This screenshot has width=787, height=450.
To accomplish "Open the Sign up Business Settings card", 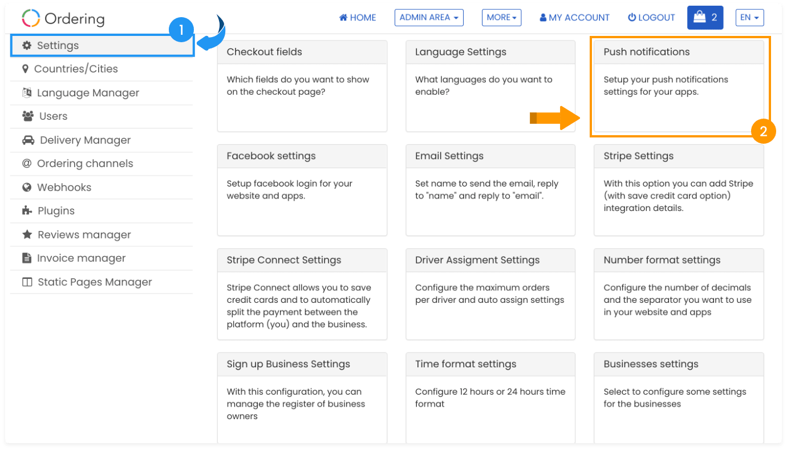I will pyautogui.click(x=302, y=398).
